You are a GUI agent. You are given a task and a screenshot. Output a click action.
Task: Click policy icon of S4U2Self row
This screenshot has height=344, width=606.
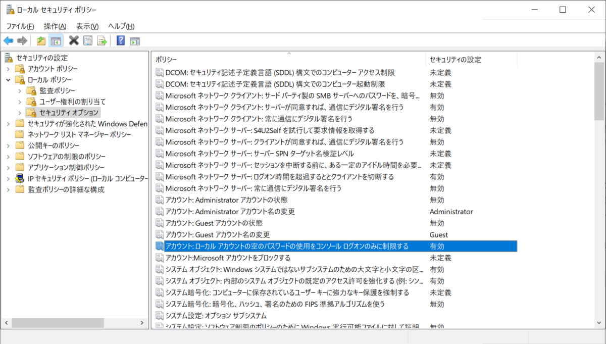tap(160, 130)
